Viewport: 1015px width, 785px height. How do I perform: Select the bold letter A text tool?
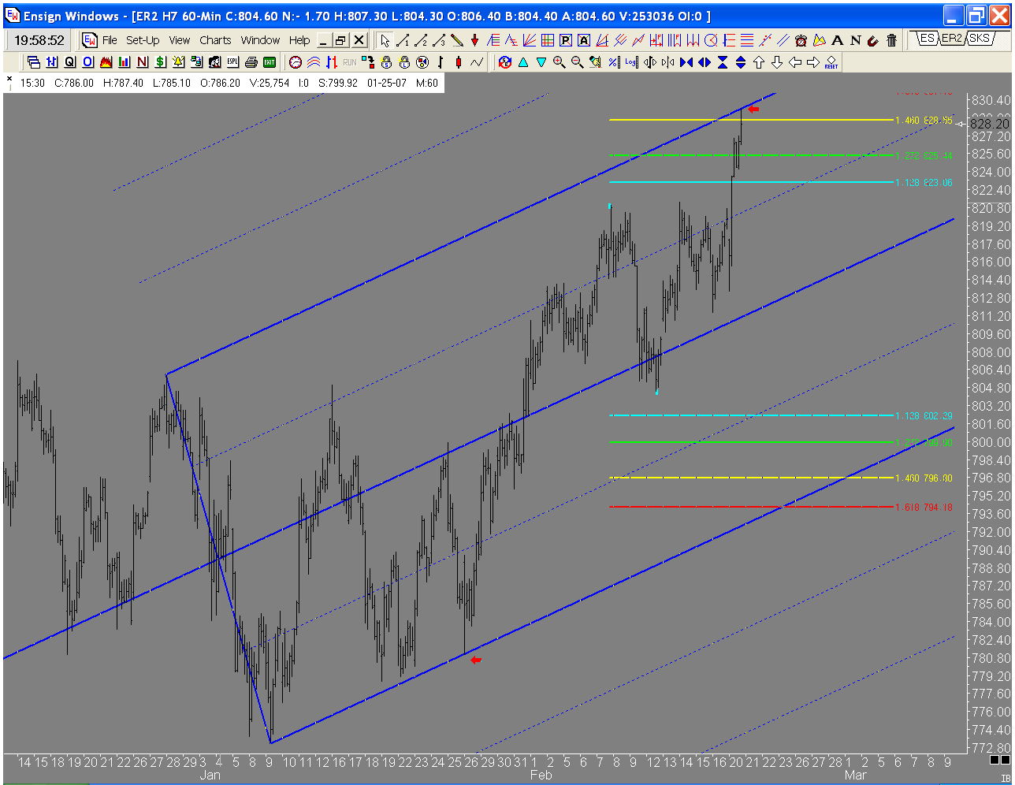click(x=838, y=40)
